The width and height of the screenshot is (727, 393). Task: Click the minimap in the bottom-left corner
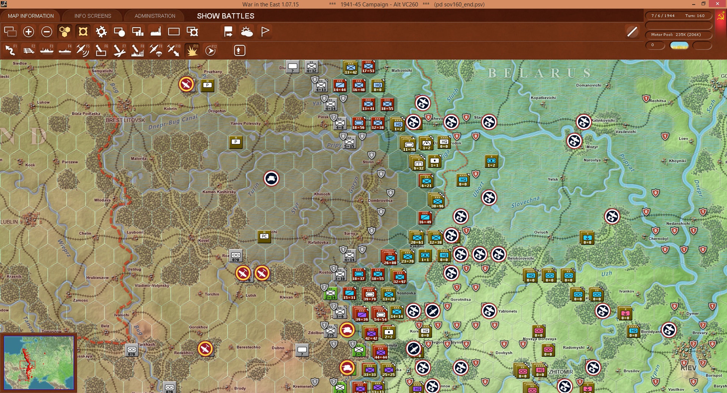coord(39,363)
